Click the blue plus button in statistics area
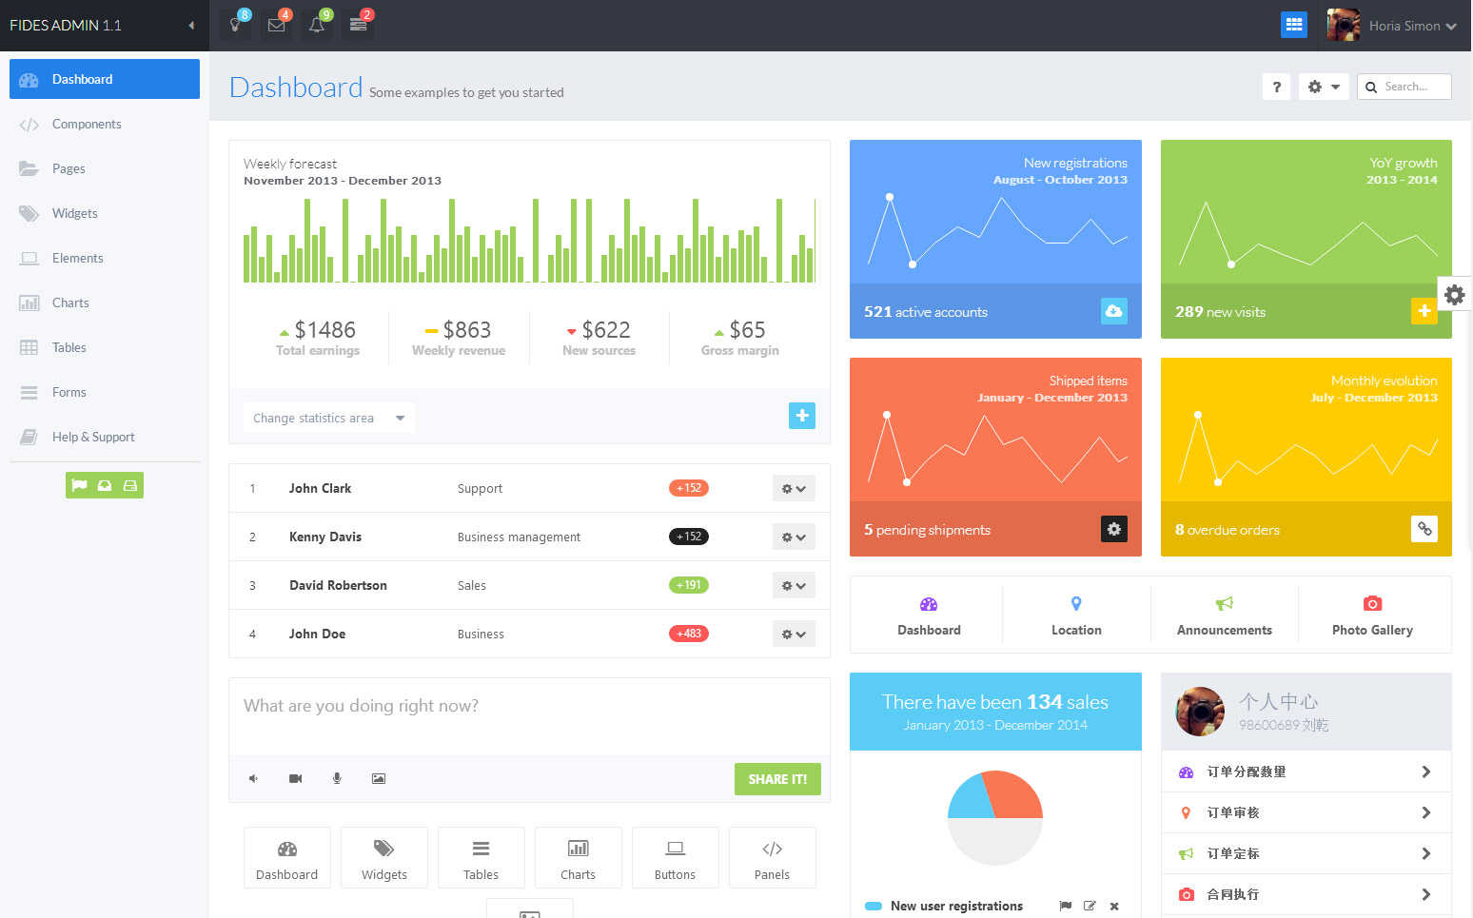This screenshot has width=1473, height=918. [802, 416]
